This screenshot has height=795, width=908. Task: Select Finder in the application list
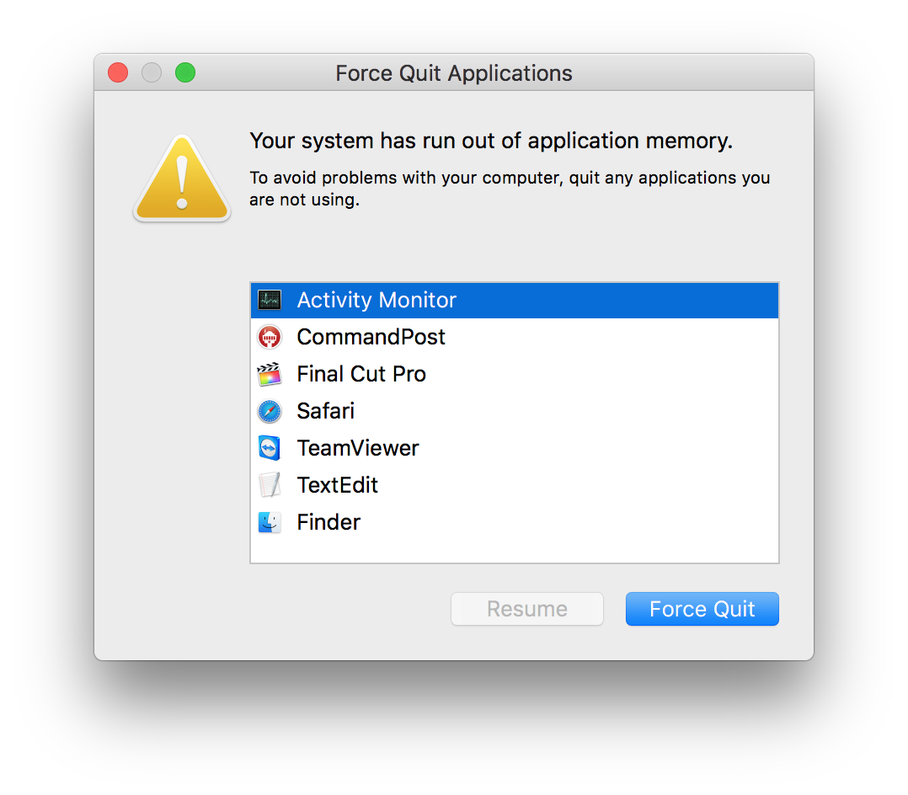click(514, 522)
